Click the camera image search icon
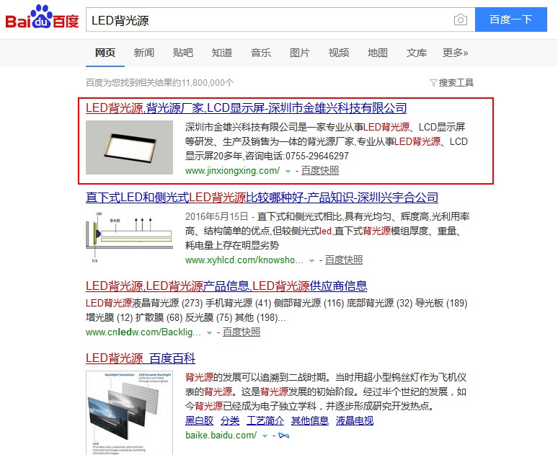558x455 pixels. [x=461, y=19]
